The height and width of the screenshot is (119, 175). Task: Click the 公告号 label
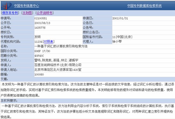pos(88,28)
